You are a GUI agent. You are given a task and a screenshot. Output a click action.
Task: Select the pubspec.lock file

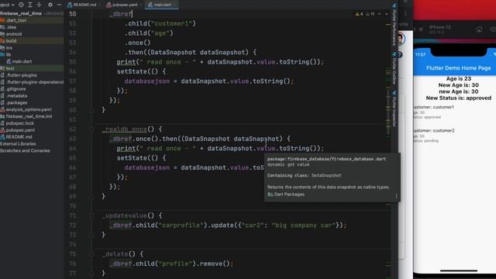point(19,123)
